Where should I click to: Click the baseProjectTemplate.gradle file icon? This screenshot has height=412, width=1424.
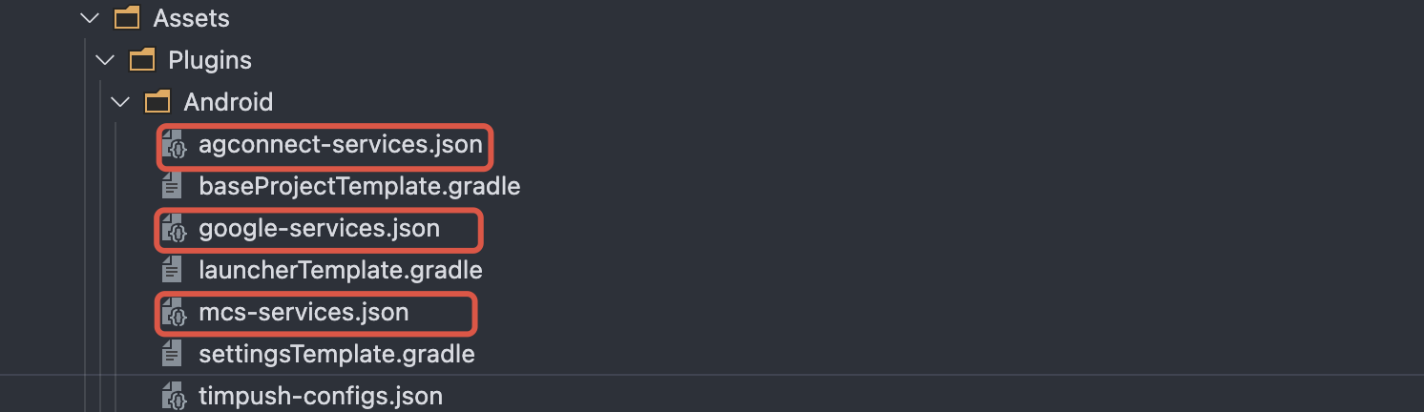[x=173, y=186]
